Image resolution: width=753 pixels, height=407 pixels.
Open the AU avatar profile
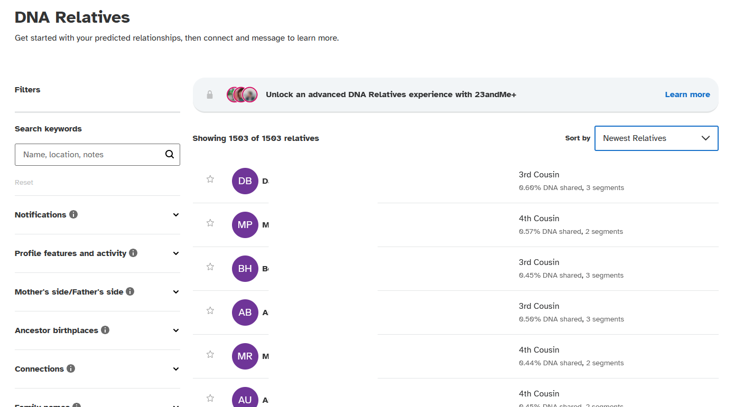click(x=245, y=397)
